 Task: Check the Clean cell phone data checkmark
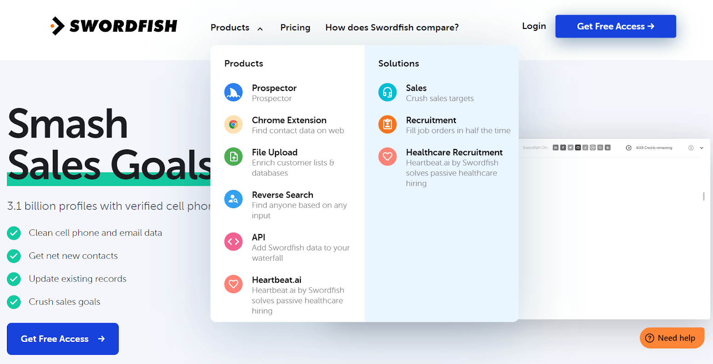[x=14, y=233]
